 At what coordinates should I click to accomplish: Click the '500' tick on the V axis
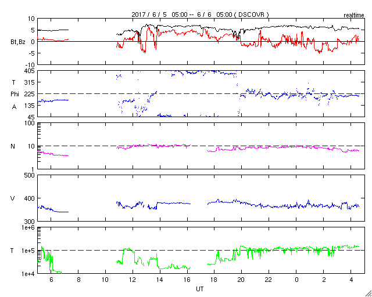(x=30, y=175)
